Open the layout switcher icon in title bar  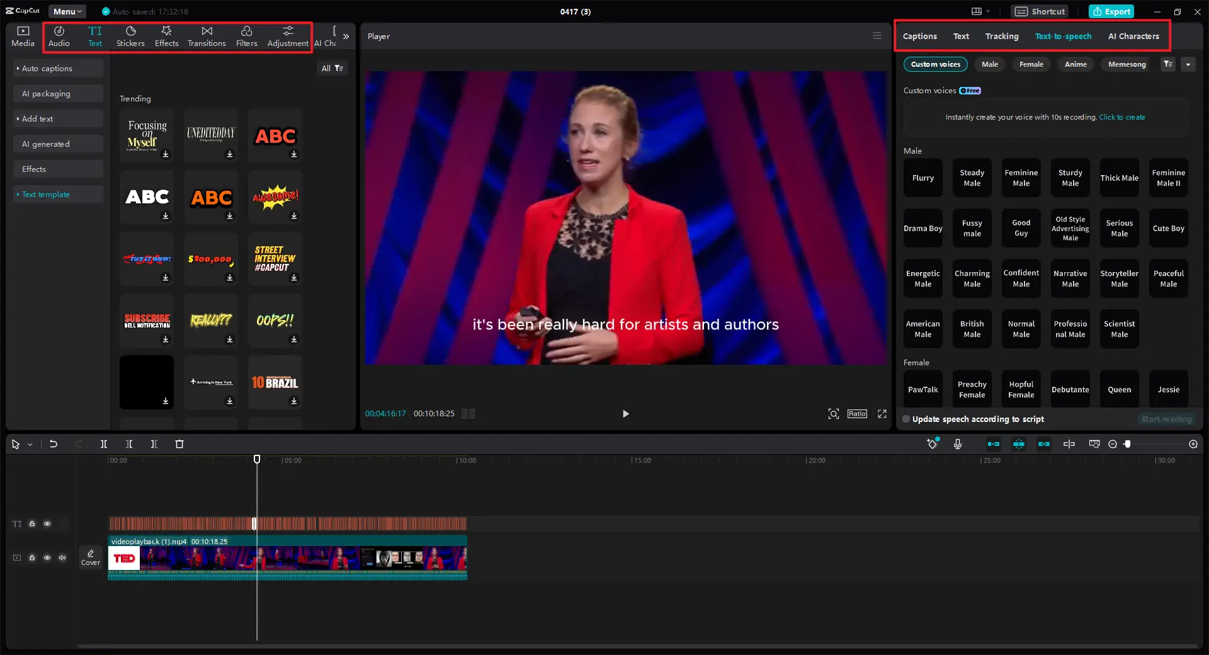pos(977,11)
